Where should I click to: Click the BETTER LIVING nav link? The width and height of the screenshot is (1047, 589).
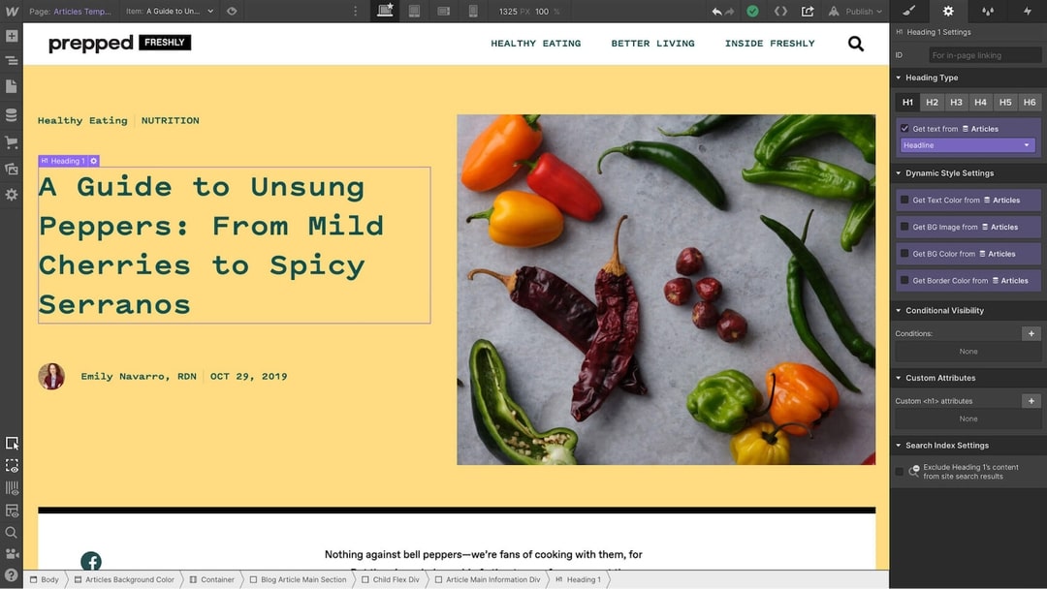point(652,44)
